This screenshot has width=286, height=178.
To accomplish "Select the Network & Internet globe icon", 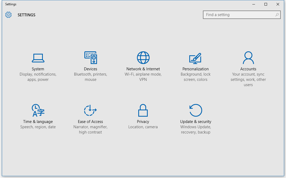I will [143, 58].
